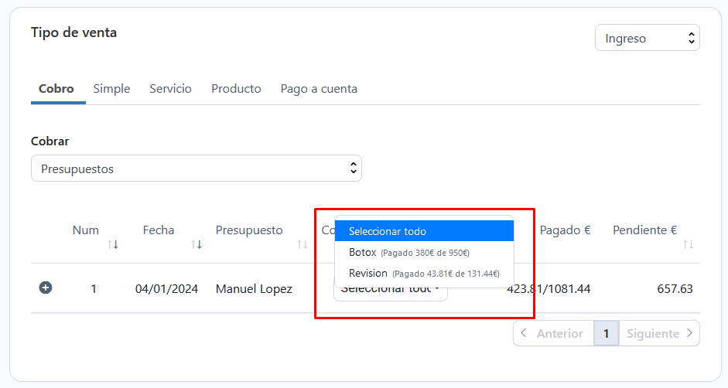Viewport: 728px width, 388px height.
Task: Select page 1 in pagination
Action: (x=606, y=333)
